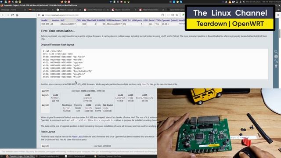281x158 pixels.
Task: Click the Model column header in table
Action: coord(44,21)
